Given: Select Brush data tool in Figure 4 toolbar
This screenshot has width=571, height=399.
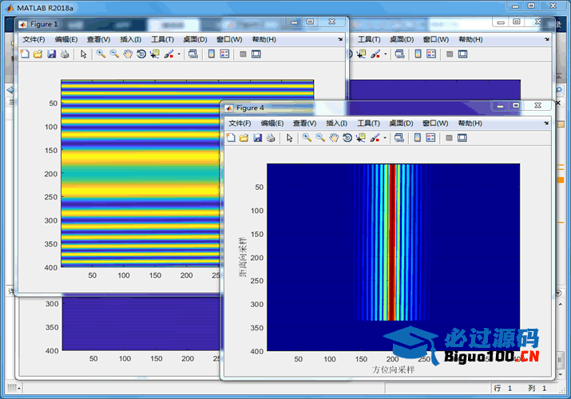Looking at the screenshot, I should click(x=375, y=138).
